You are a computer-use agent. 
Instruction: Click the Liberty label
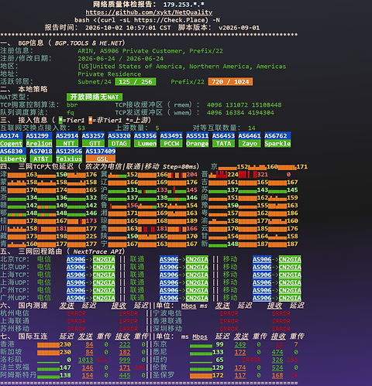13,159
